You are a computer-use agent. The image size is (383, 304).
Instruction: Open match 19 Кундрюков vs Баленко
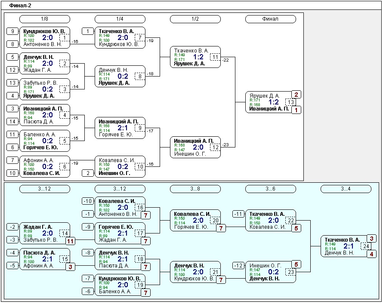(120, 285)
